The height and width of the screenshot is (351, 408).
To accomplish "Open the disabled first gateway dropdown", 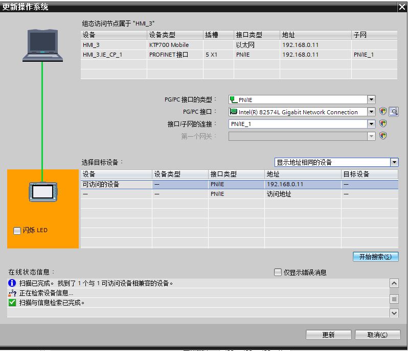I will point(371,136).
